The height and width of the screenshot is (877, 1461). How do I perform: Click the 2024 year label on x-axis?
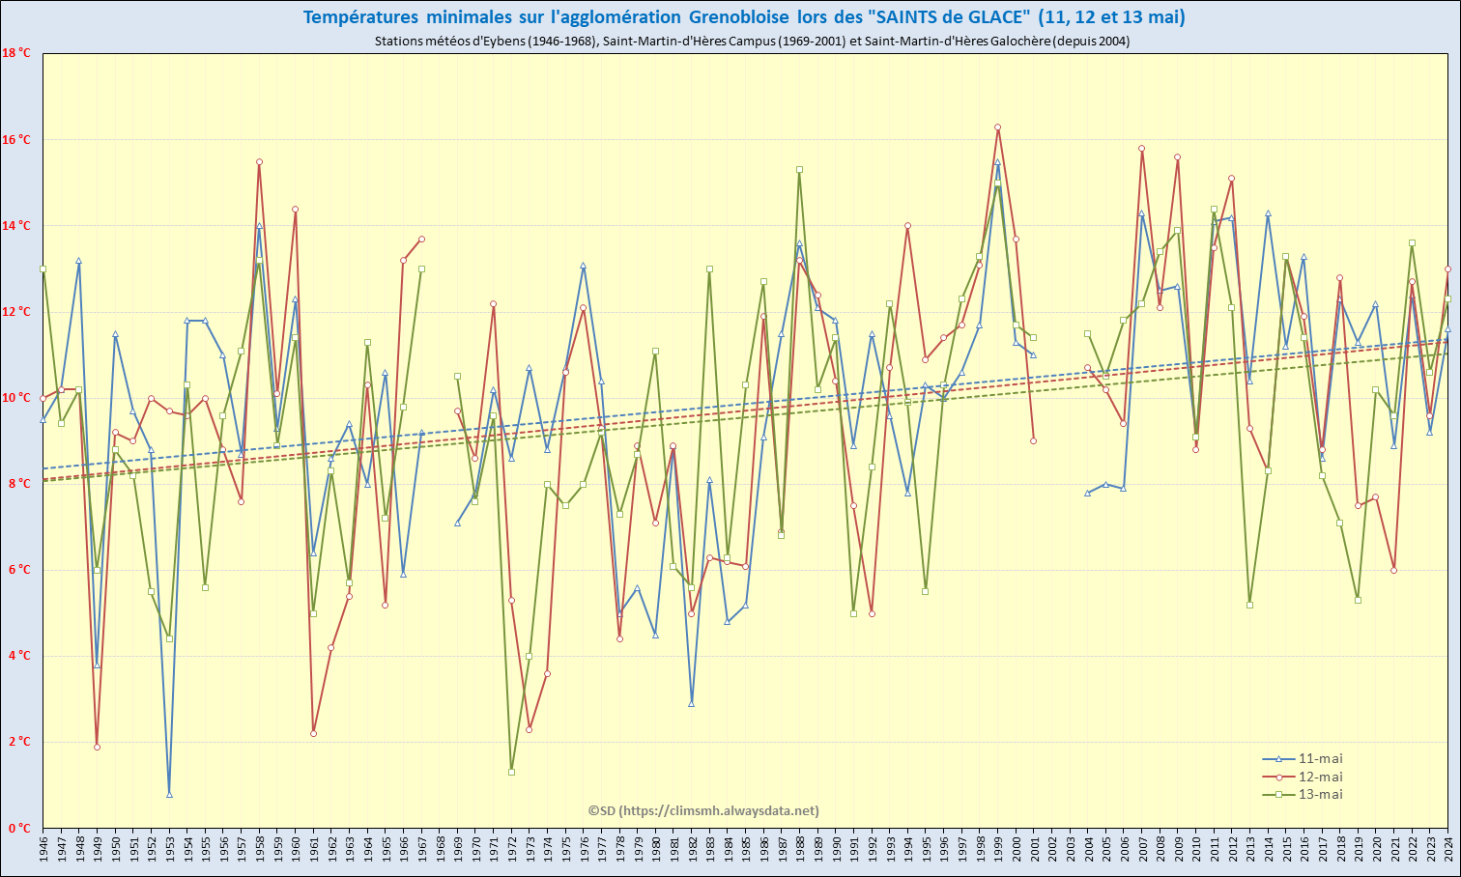[1447, 849]
